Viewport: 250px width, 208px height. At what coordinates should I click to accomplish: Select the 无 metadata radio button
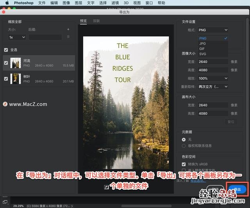pyautogui.click(x=184, y=140)
